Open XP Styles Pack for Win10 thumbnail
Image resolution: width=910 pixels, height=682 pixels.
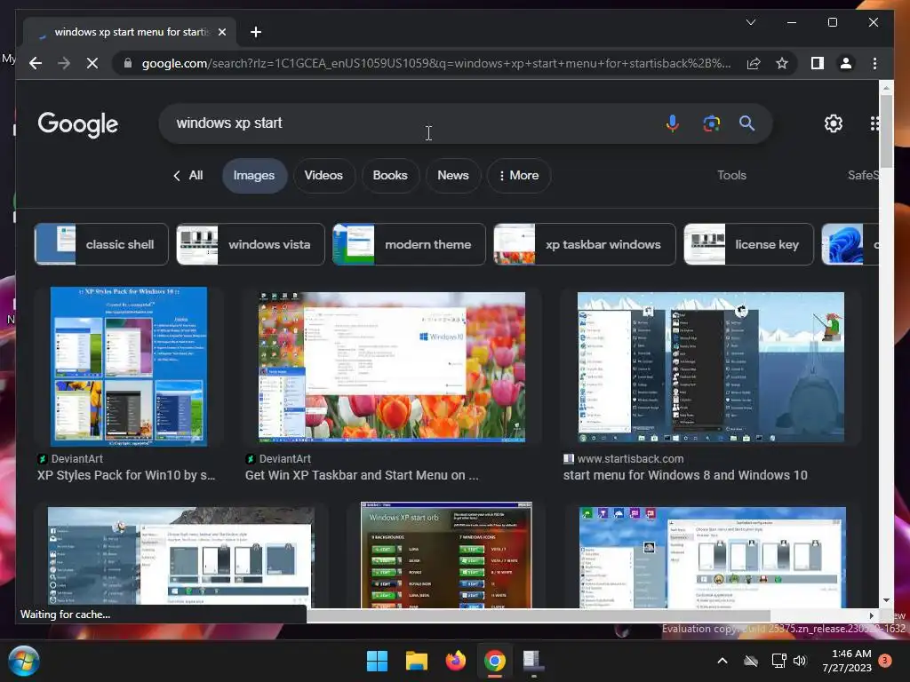point(128,367)
